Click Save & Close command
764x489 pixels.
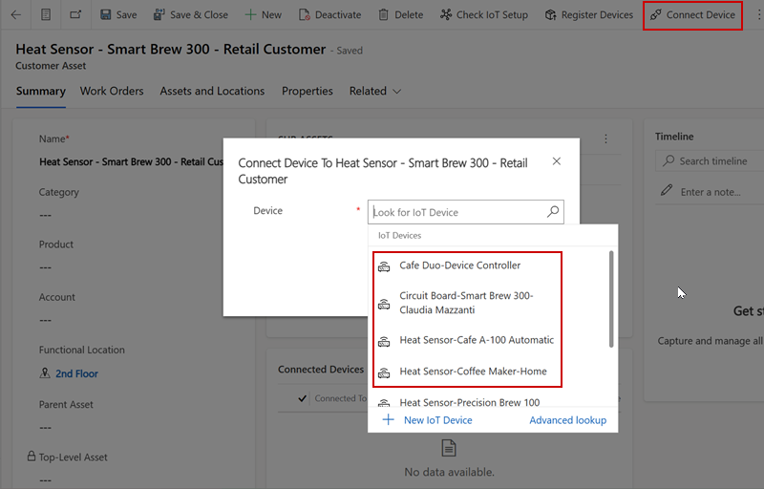pyautogui.click(x=190, y=14)
